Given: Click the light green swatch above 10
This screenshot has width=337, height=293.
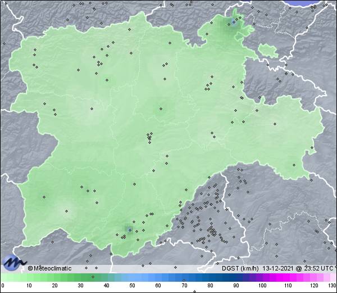Looking at the screenshot, I should [29, 277].
